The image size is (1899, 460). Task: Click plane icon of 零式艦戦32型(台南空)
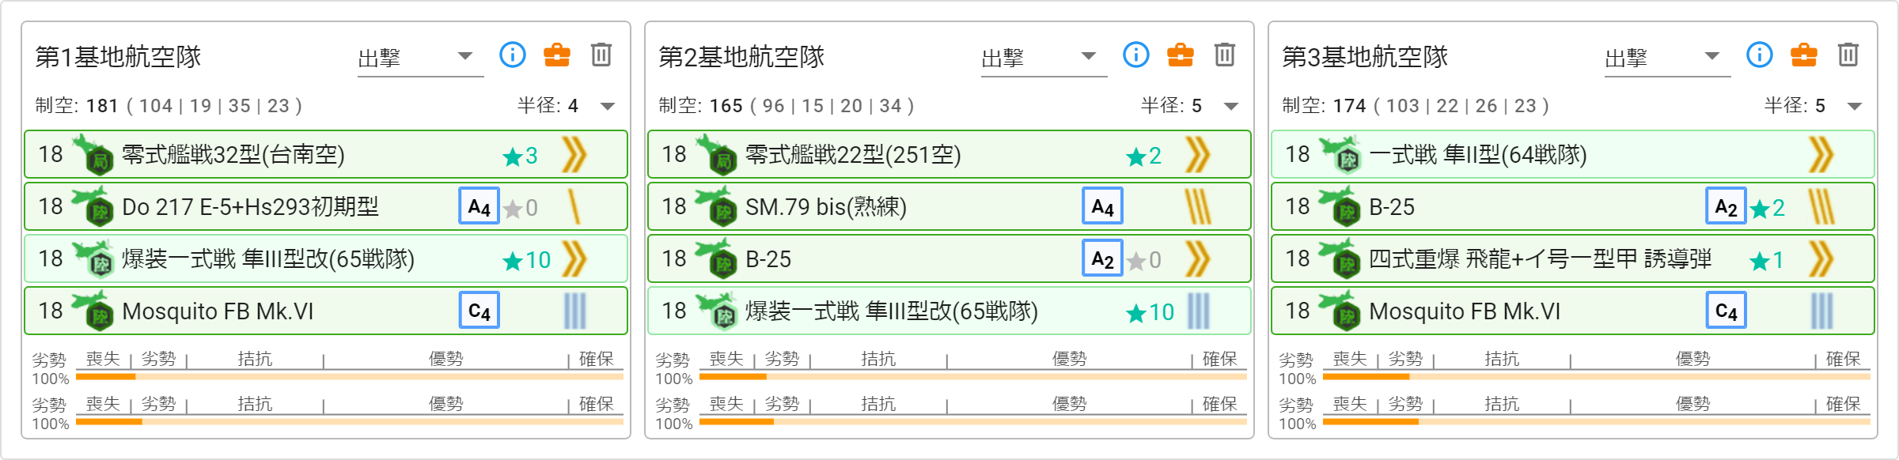[93, 153]
